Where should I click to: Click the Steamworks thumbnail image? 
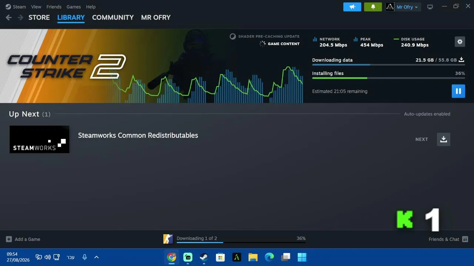tap(40, 139)
